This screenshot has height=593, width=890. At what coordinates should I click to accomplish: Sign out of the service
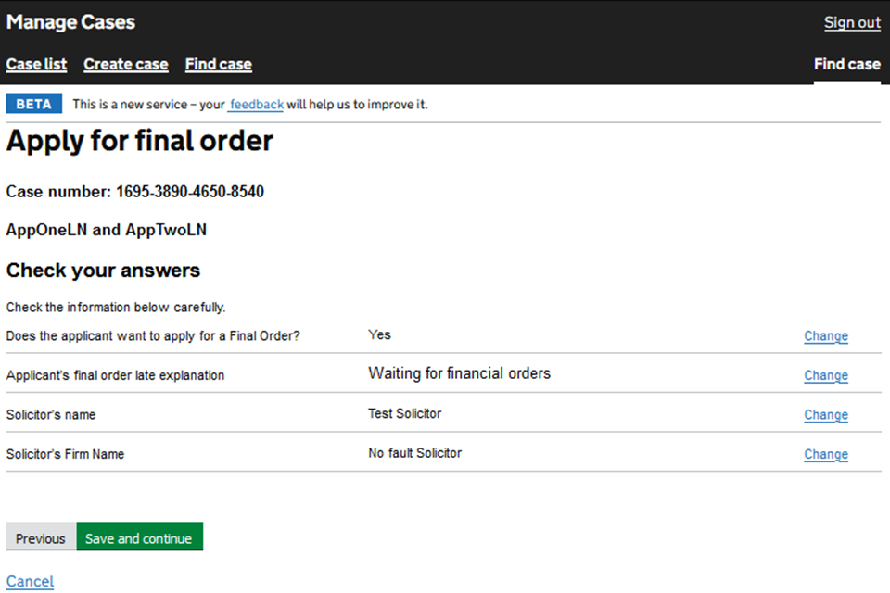point(852,23)
